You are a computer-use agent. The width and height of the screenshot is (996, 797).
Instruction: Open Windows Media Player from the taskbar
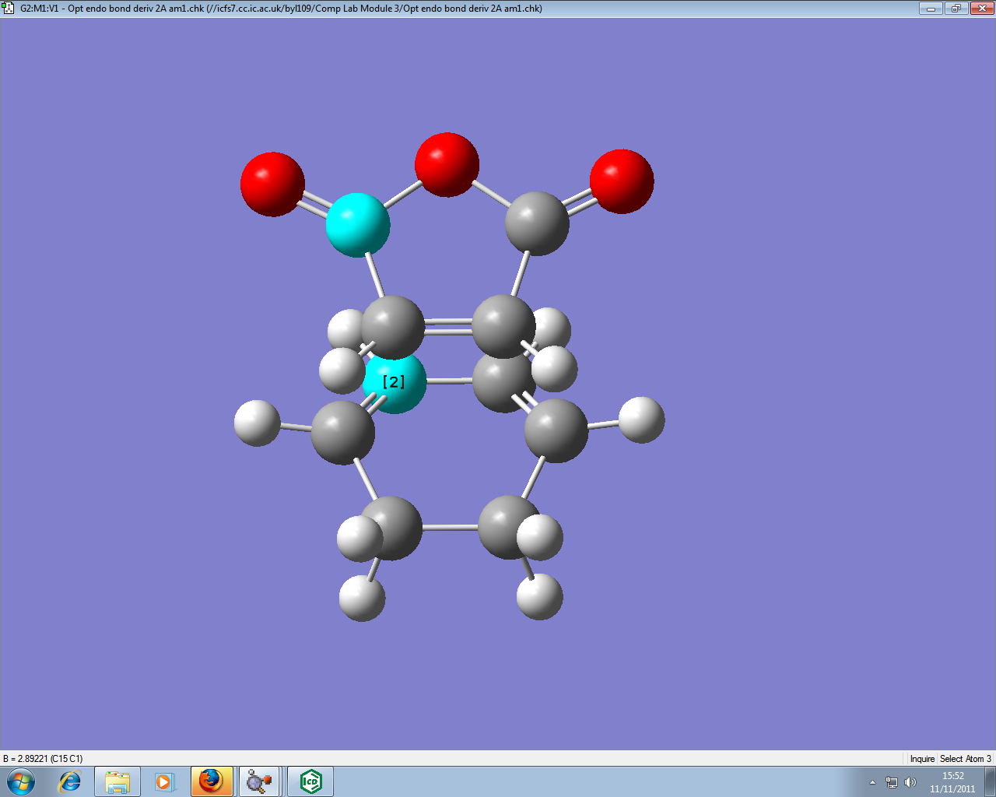pyautogui.click(x=164, y=781)
